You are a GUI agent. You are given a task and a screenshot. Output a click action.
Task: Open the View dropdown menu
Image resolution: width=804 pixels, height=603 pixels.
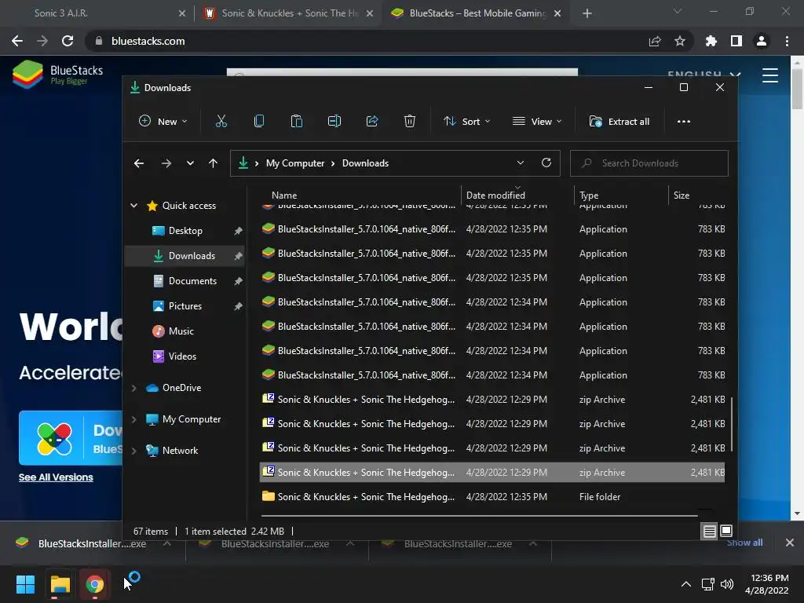pos(537,122)
